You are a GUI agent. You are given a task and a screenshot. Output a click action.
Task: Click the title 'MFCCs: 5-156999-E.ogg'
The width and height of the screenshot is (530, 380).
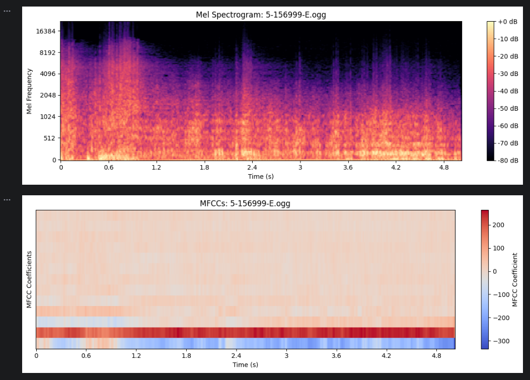click(245, 203)
